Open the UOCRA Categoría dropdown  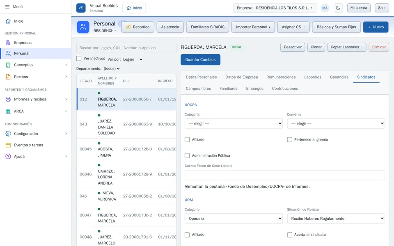(x=234, y=123)
